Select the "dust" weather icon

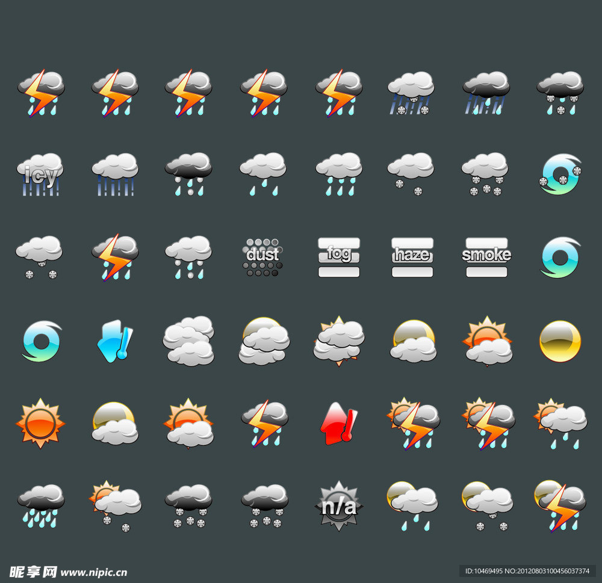point(263,256)
